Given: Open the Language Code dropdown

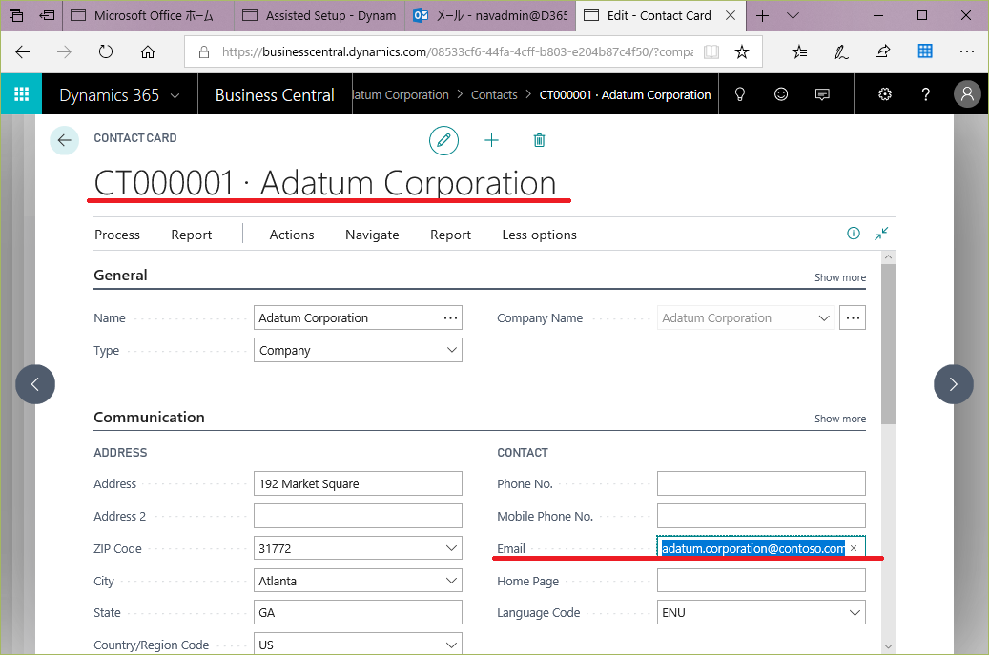Looking at the screenshot, I should pos(855,613).
